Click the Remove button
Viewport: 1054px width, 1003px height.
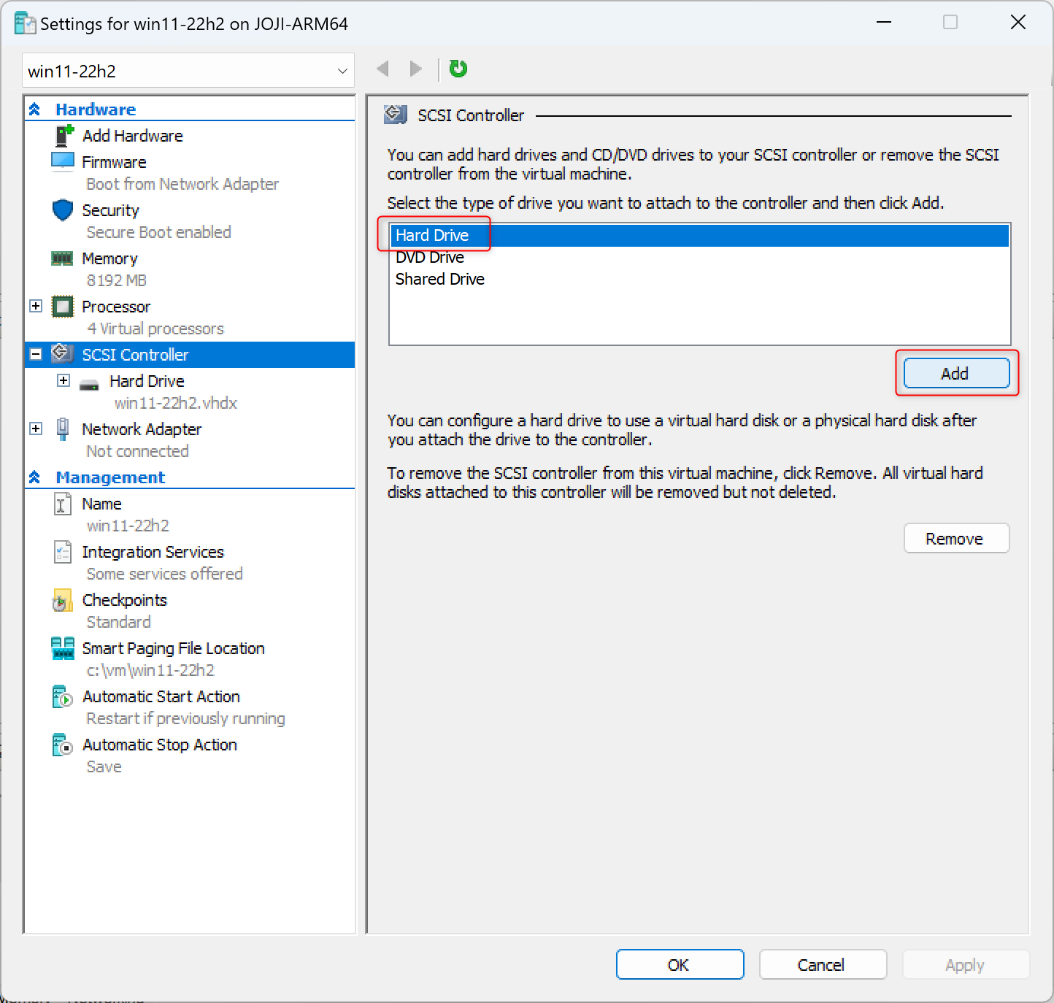[x=956, y=539]
